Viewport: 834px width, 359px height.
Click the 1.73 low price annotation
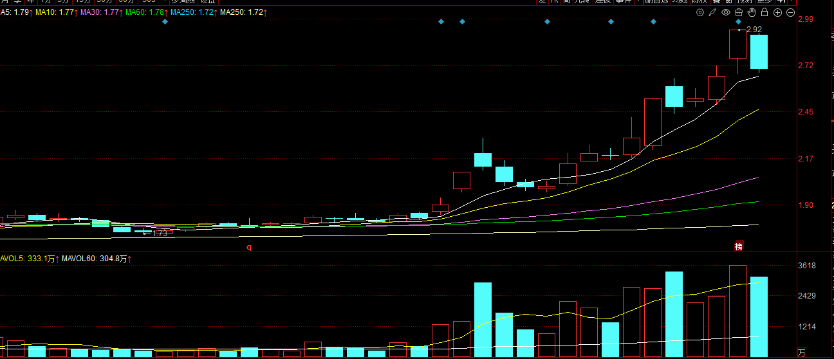(159, 234)
